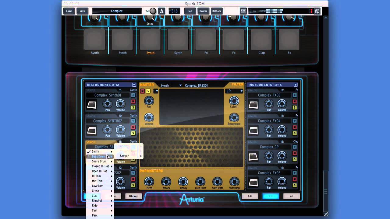The width and height of the screenshot is (390, 219).
Task: Open the LP filter type dropdown
Action: 234,91
